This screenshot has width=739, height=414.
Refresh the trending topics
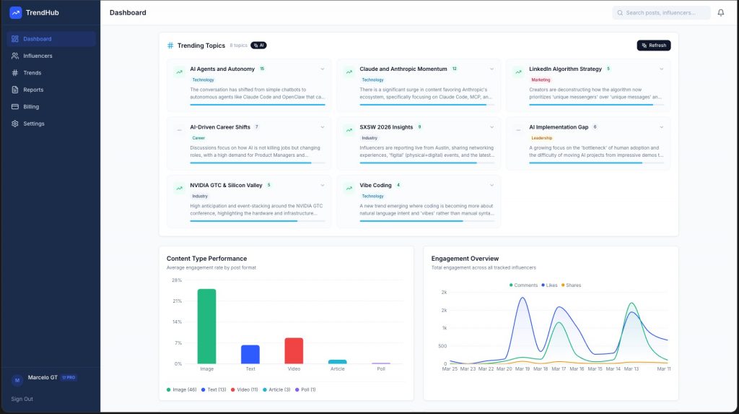653,46
